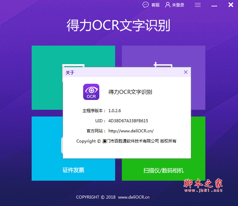The width and height of the screenshot is (238, 206).
Task: Close the 关于 dialog
Action: [x=185, y=72]
